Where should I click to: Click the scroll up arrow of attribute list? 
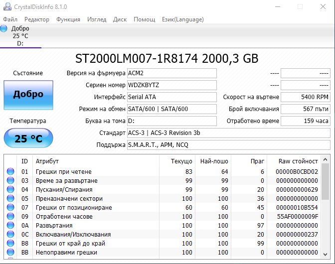[325, 159]
